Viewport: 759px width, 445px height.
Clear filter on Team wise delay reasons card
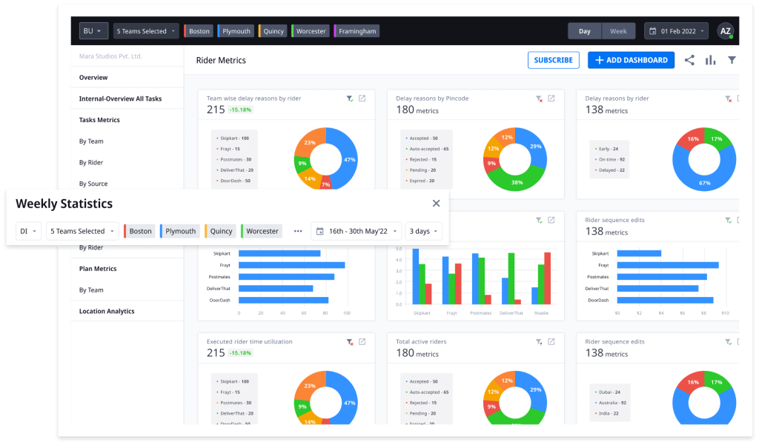350,98
